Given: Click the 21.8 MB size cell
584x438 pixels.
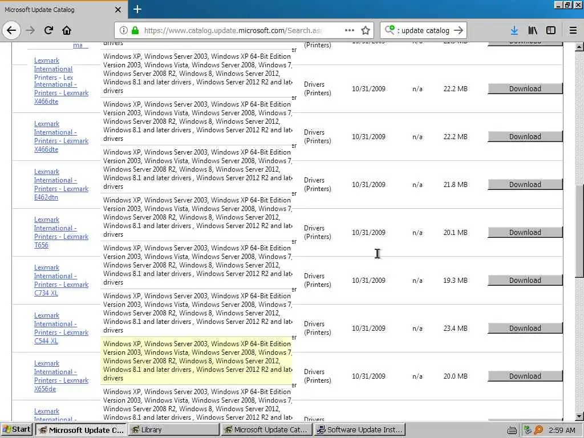Looking at the screenshot, I should click(455, 184).
